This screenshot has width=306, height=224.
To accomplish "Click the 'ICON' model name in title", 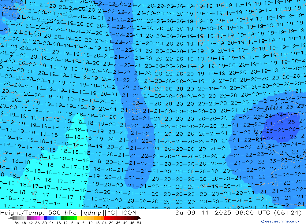I will [x=129, y=213].
